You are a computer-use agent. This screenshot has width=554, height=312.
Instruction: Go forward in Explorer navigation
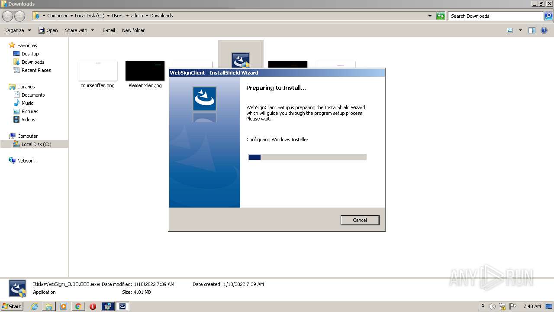point(20,16)
